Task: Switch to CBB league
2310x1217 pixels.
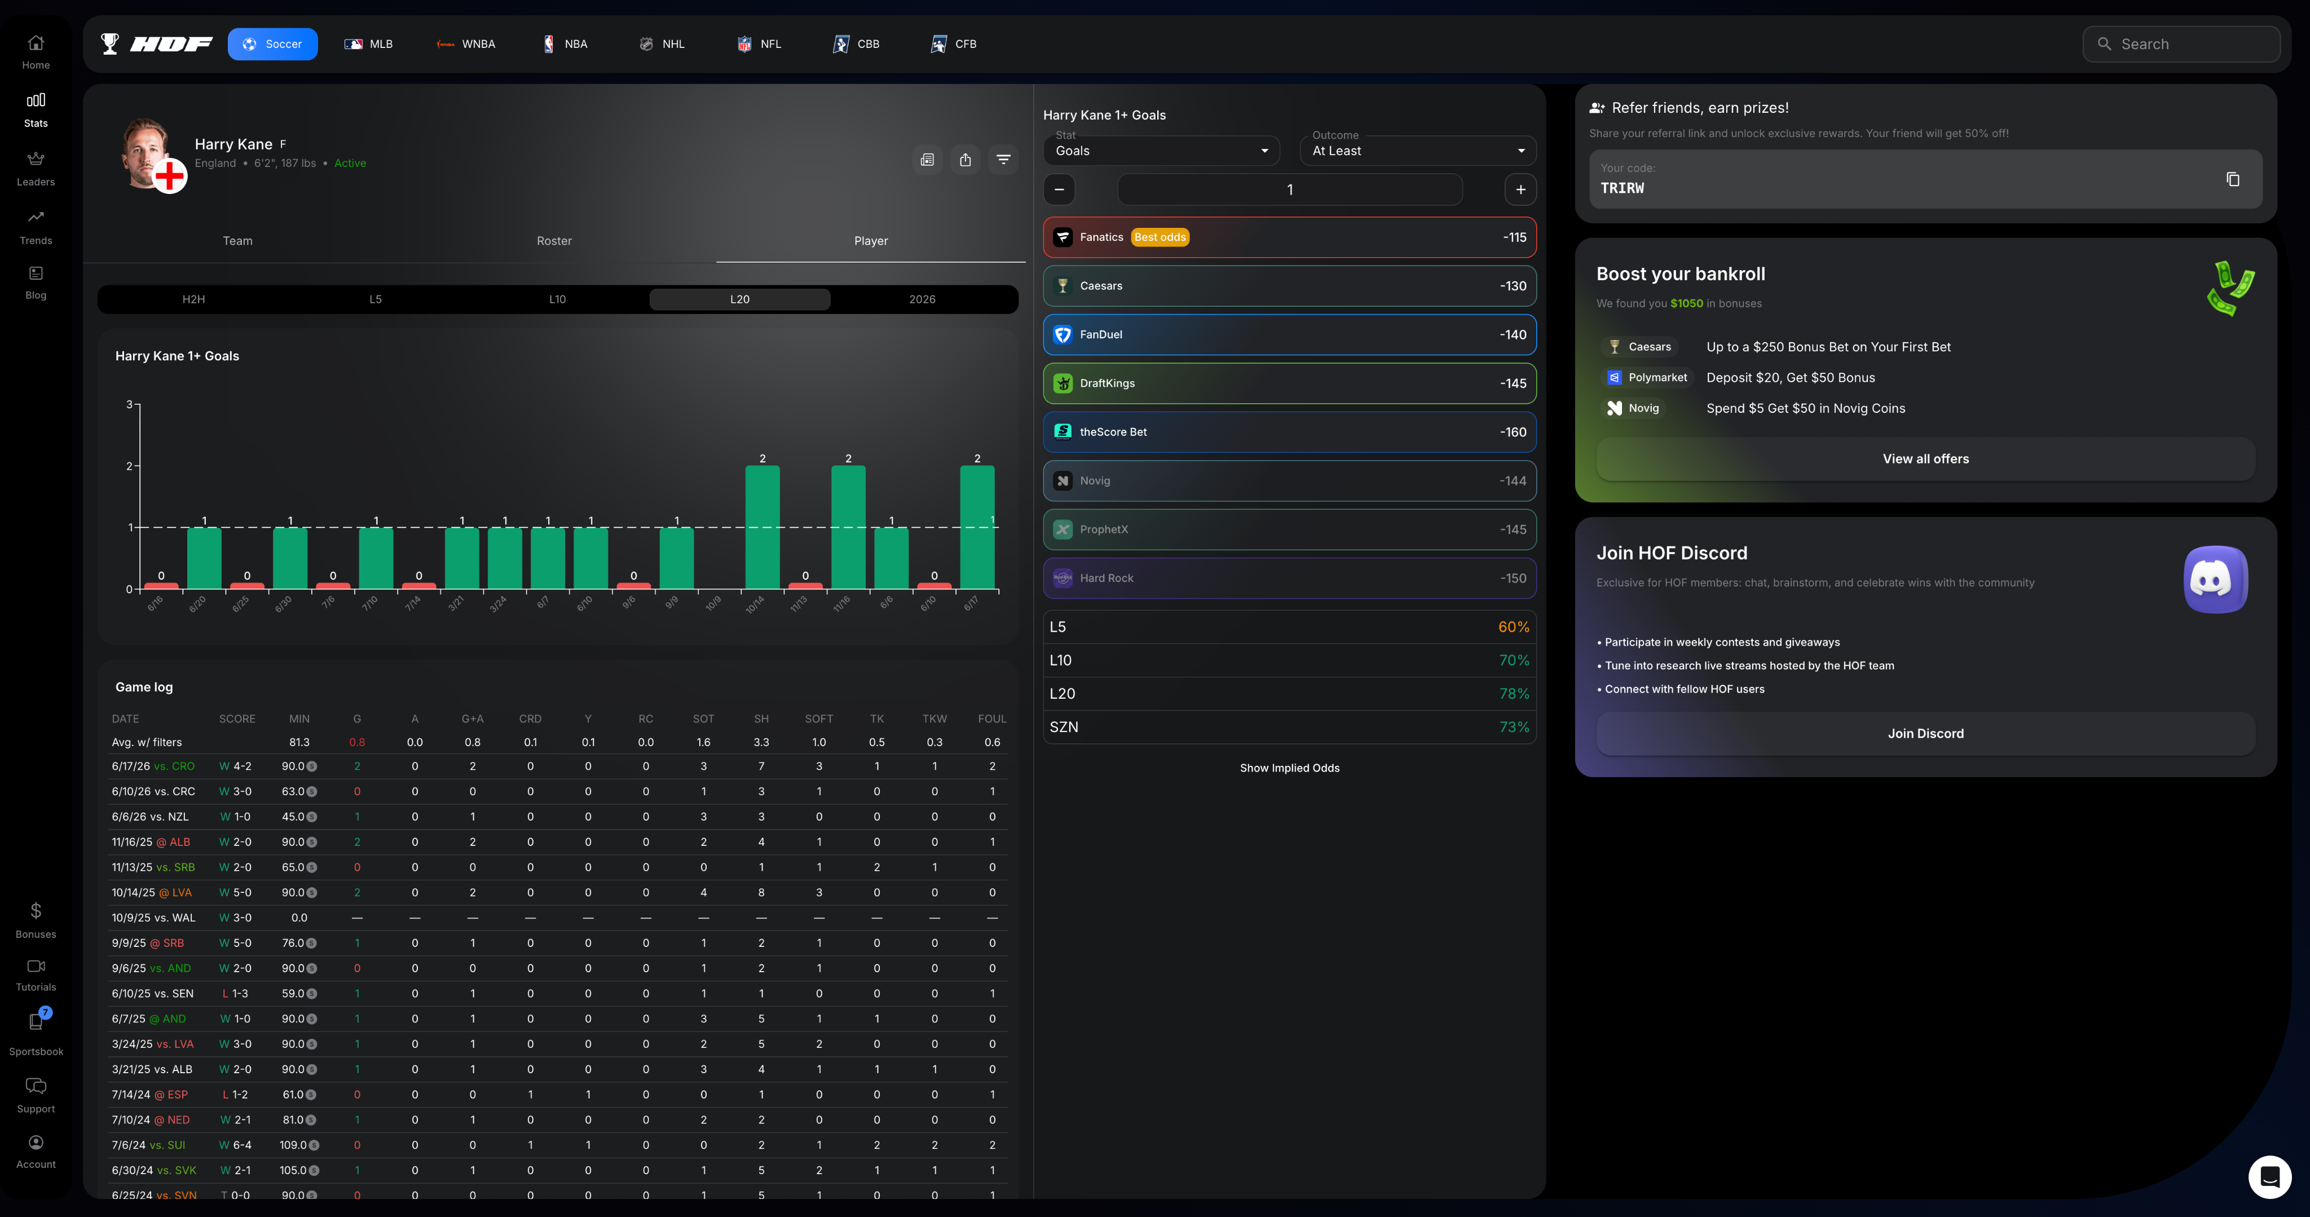Action: coord(857,44)
